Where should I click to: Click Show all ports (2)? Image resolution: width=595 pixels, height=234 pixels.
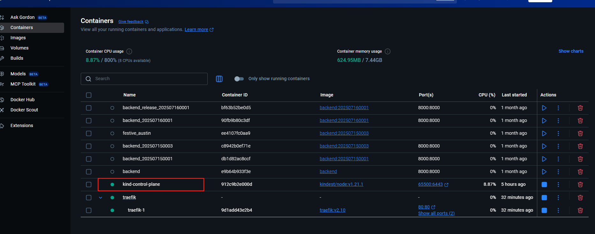point(436,213)
